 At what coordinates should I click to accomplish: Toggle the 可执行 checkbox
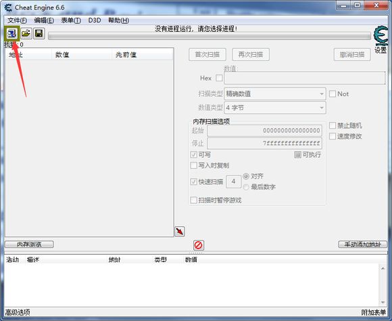click(297, 154)
